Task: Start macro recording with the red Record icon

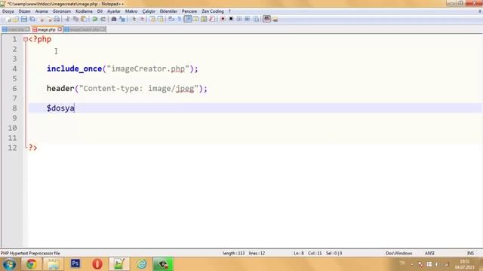Action: [223, 19]
